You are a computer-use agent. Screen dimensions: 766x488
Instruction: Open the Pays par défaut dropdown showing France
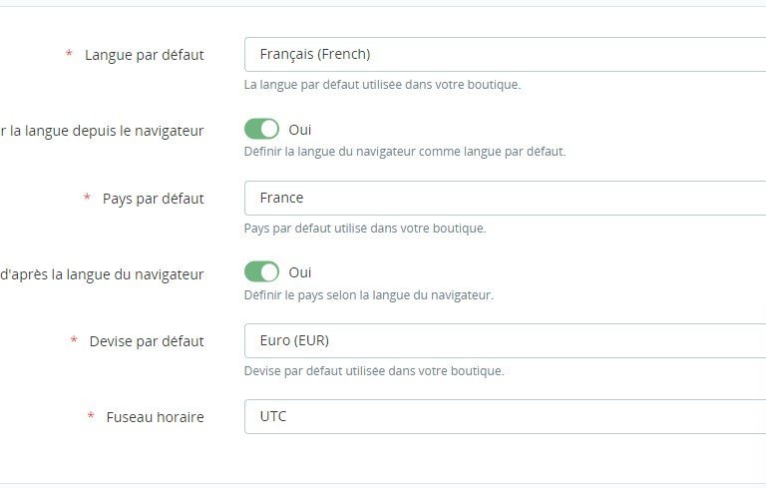pyautogui.click(x=504, y=198)
